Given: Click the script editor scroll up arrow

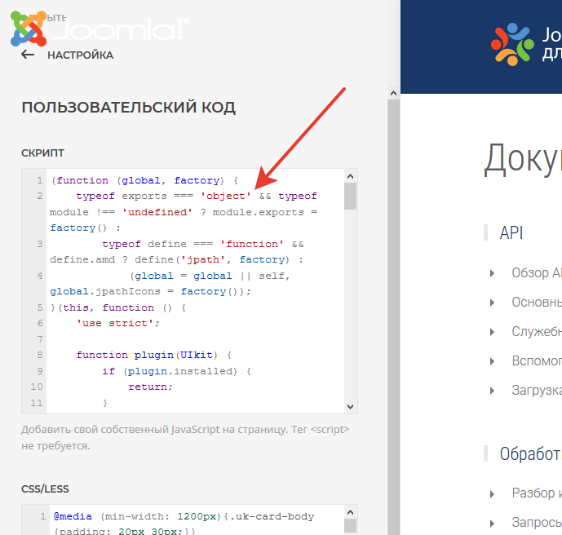Looking at the screenshot, I should coord(350,176).
